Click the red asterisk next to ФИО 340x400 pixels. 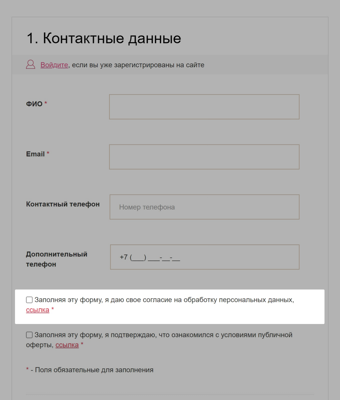tap(46, 103)
